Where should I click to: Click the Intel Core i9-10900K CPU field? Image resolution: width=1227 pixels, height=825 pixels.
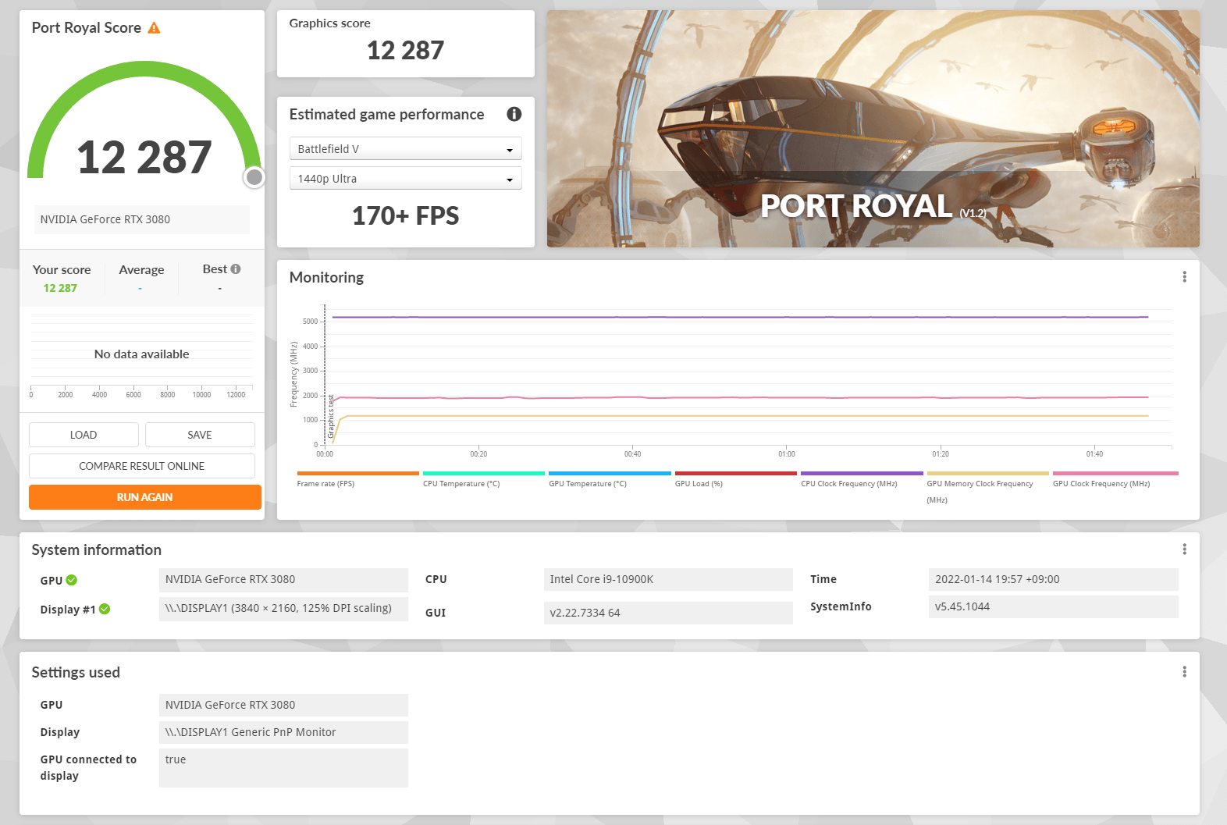[x=668, y=579]
